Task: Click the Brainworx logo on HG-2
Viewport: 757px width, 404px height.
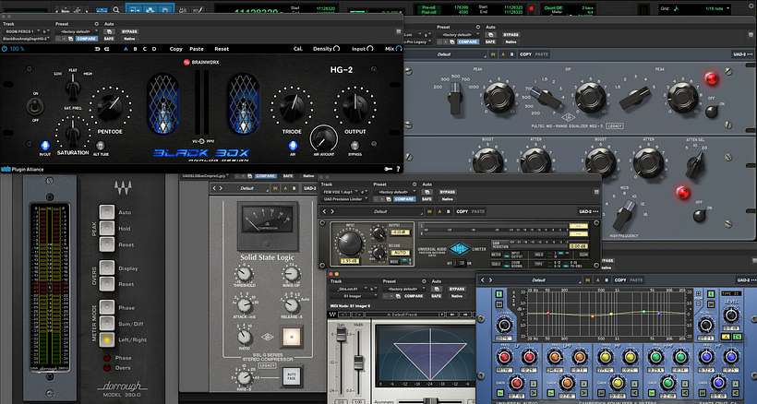Action: coord(201,62)
